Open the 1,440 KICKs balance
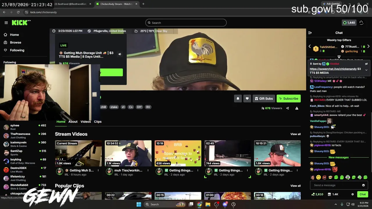This screenshot has height=209, width=372. (349, 23)
